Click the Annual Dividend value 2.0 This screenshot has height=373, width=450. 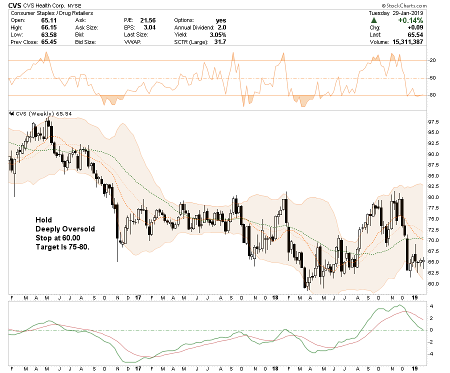click(222, 27)
